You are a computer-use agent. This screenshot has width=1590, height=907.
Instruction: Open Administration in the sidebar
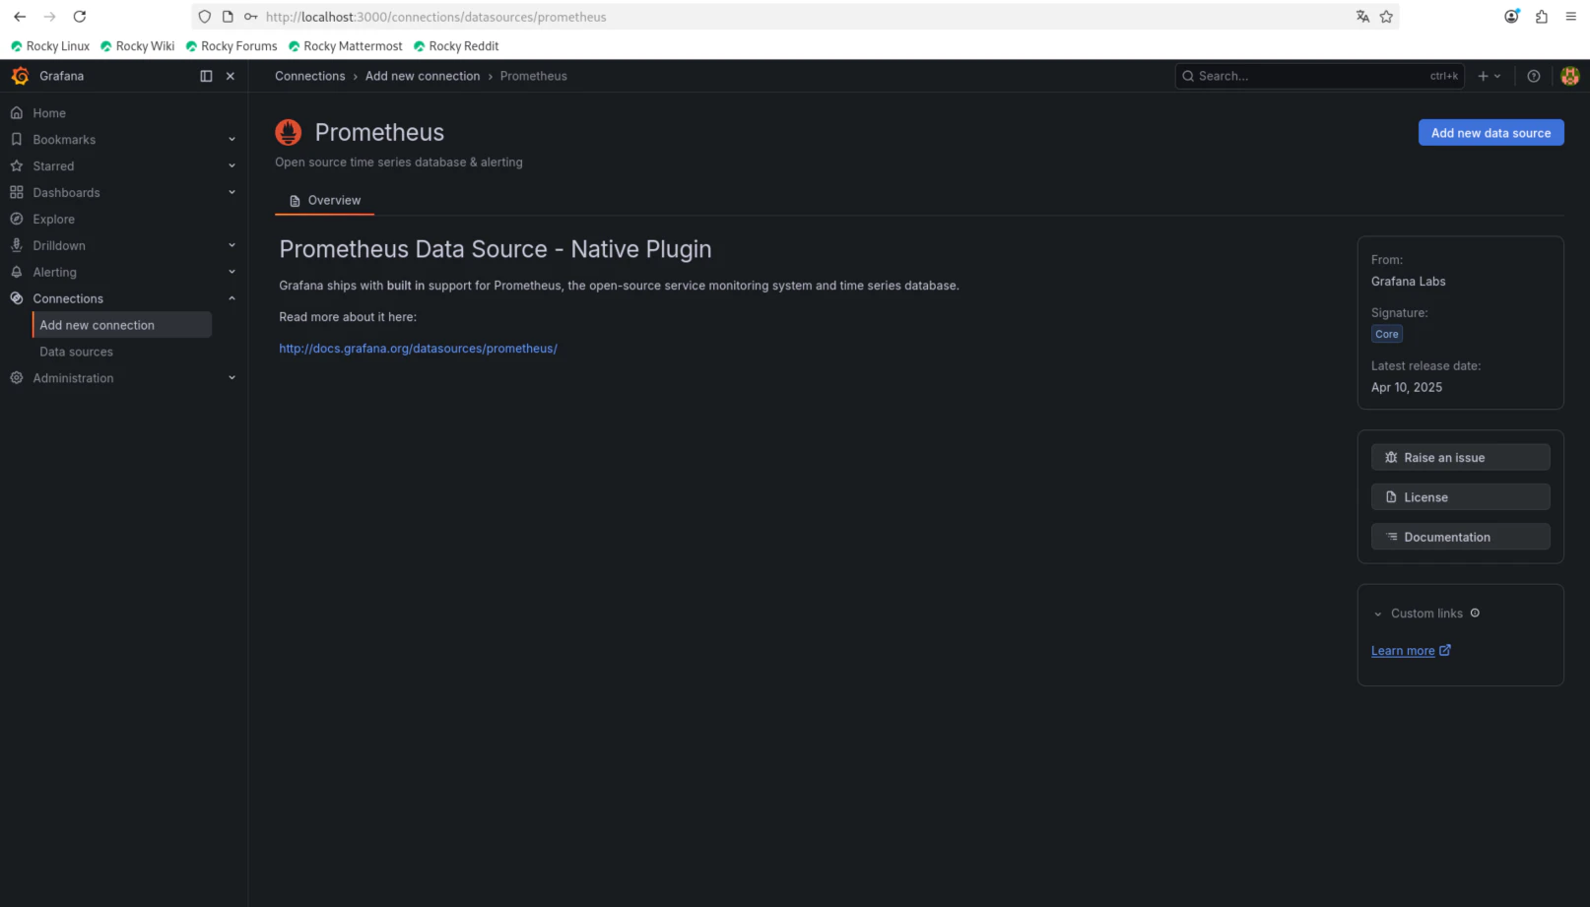[73, 378]
